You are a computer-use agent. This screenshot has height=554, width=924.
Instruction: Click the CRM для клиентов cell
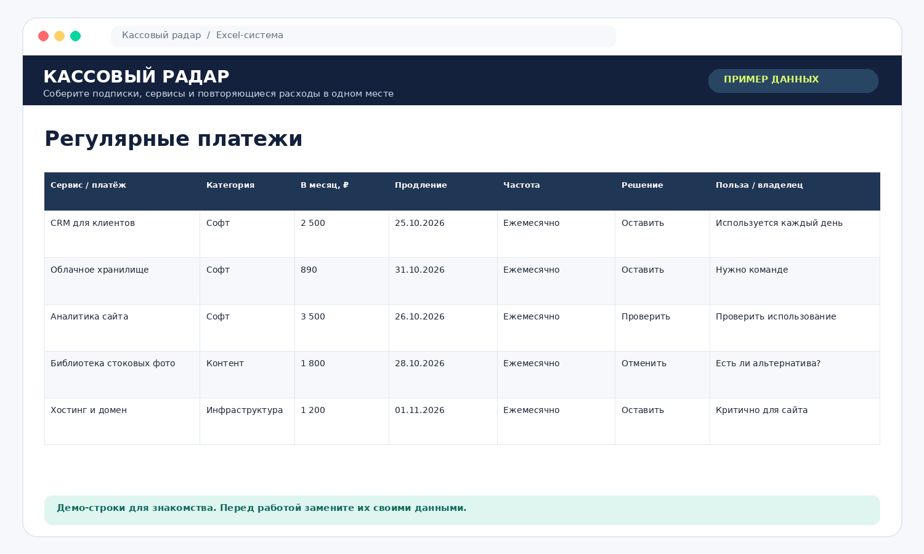(x=122, y=234)
